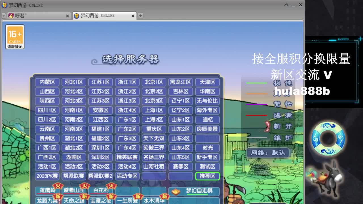Choose the 天命之路 server
This screenshot has height=204, width=363.
click(x=74, y=201)
